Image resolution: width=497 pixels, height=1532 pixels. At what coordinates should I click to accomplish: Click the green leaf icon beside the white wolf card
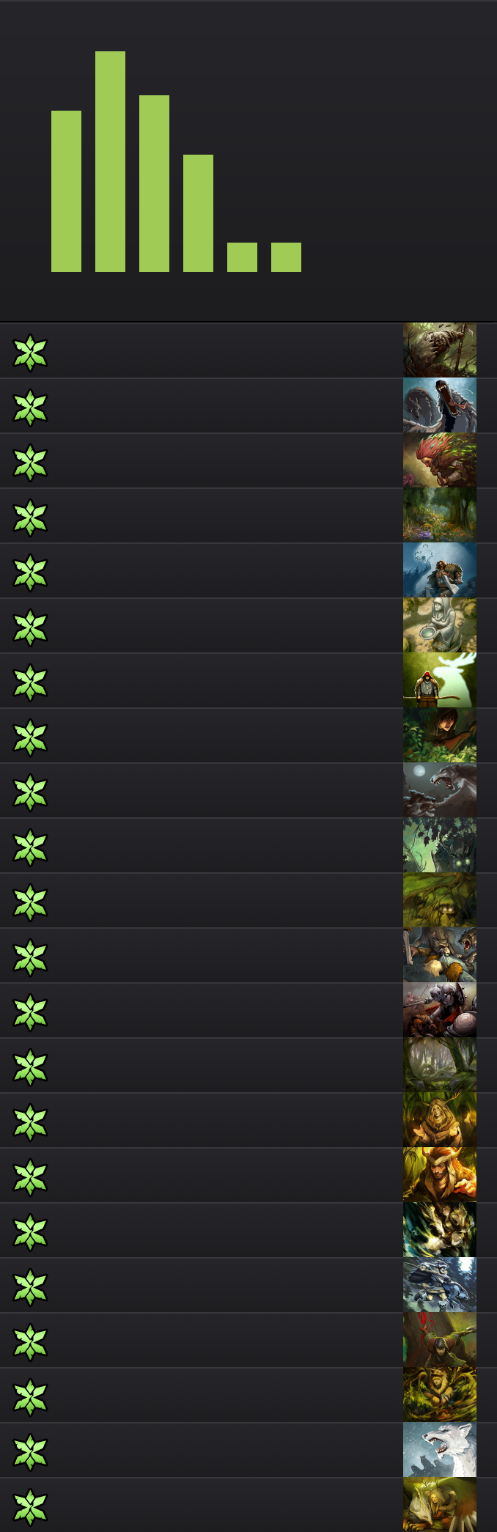pyautogui.click(x=30, y=1451)
